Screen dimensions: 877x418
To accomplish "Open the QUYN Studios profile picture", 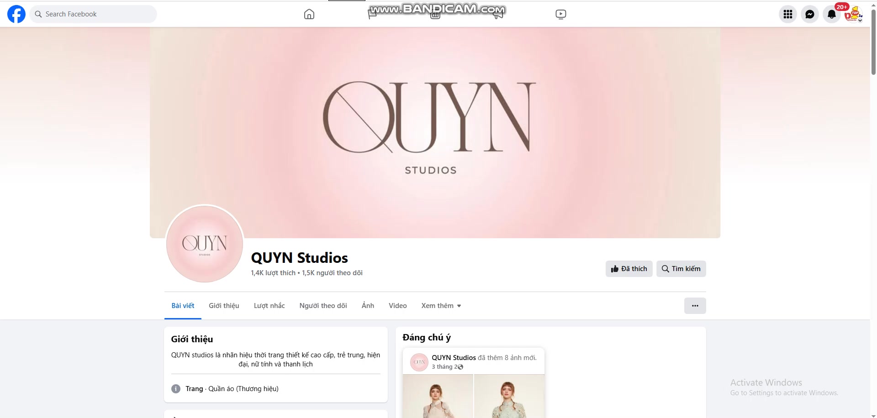I will (205, 244).
